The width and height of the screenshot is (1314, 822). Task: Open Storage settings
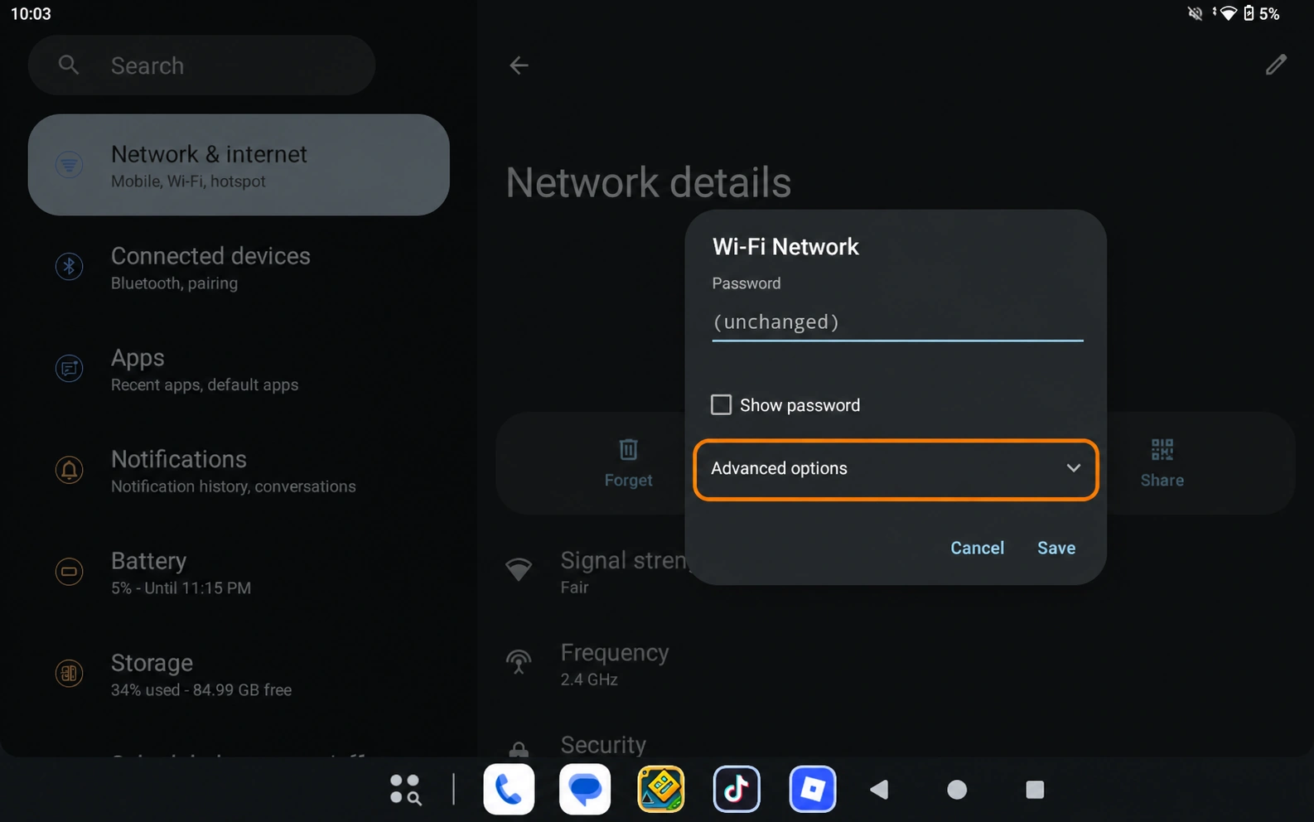239,675
